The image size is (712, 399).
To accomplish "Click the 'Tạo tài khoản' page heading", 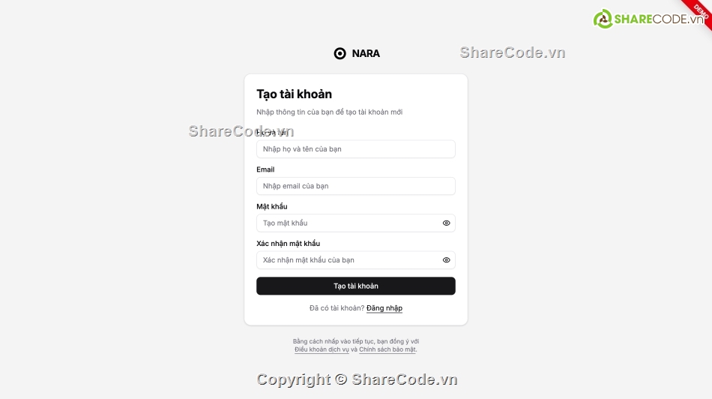I will coord(294,94).
